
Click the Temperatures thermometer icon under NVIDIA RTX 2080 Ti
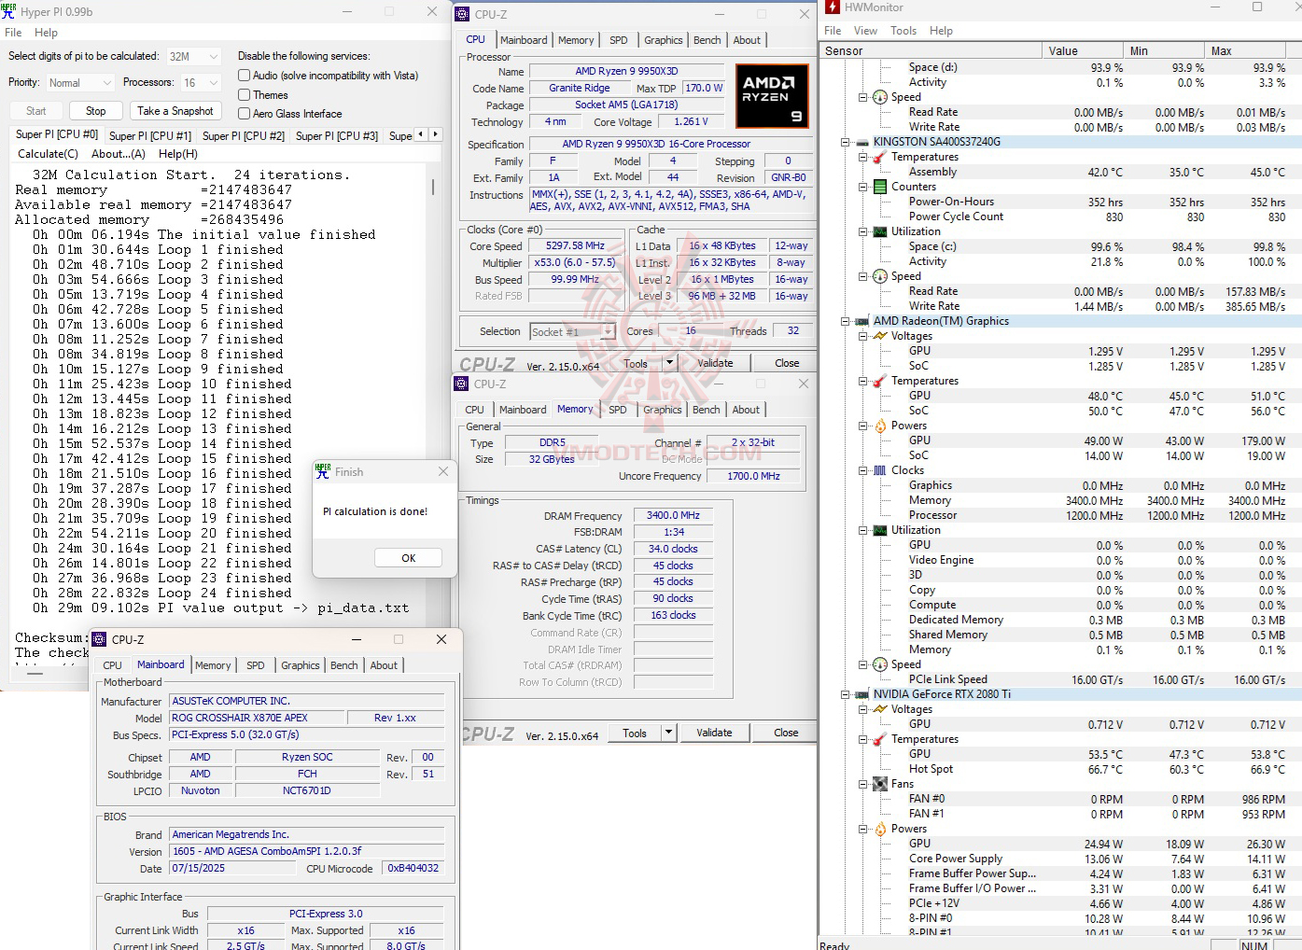(878, 739)
